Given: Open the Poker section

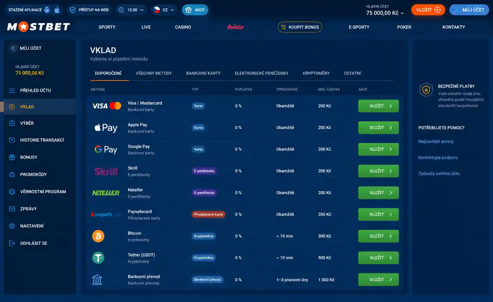Looking at the screenshot, I should click(404, 27).
